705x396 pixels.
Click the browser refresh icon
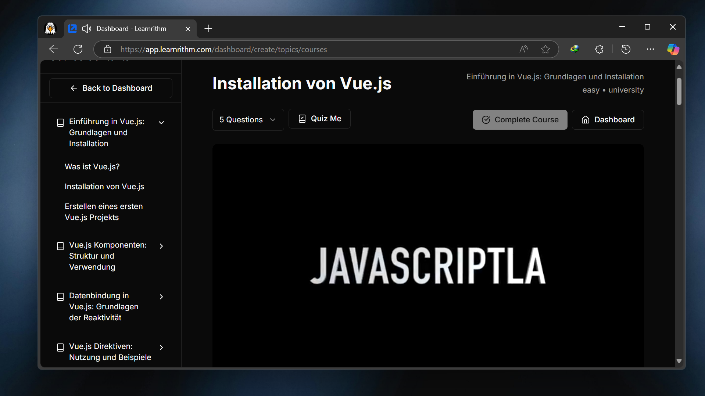pyautogui.click(x=78, y=49)
